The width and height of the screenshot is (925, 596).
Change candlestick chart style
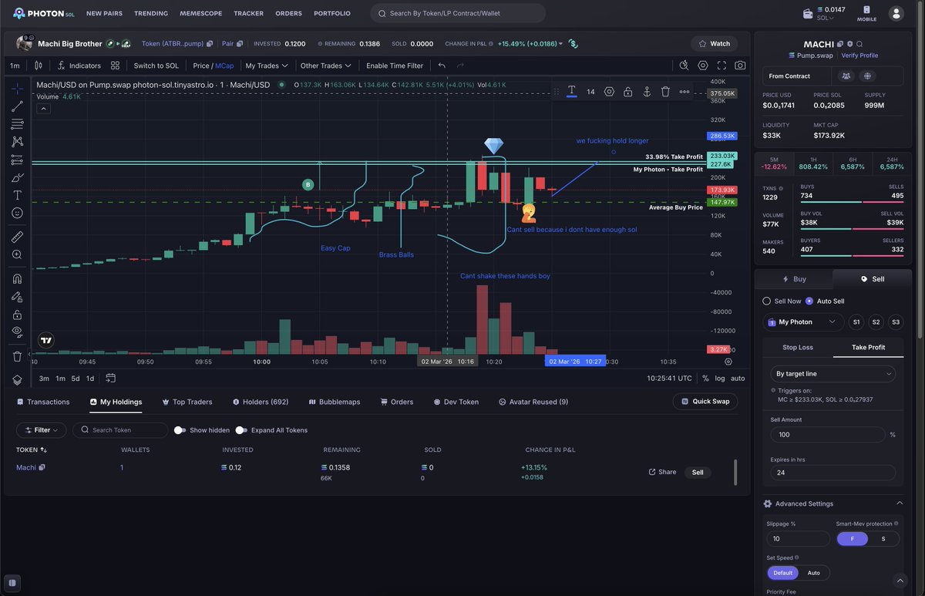click(40, 66)
